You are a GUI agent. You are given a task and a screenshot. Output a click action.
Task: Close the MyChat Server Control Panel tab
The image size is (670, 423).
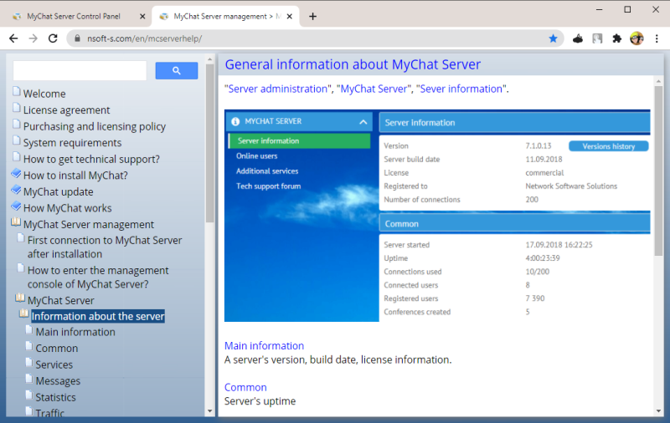[x=142, y=16]
